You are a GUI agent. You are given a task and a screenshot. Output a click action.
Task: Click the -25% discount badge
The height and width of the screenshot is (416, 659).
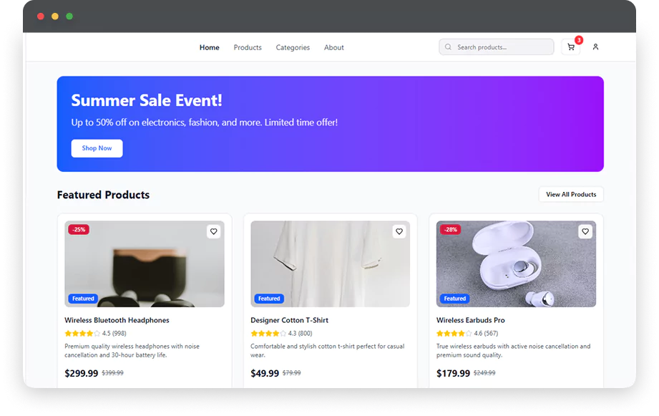coord(79,230)
